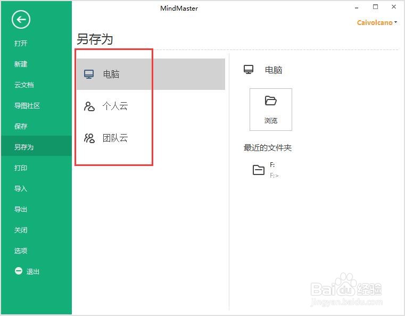
Task: Open the 打开 menu item
Action: tap(21, 43)
